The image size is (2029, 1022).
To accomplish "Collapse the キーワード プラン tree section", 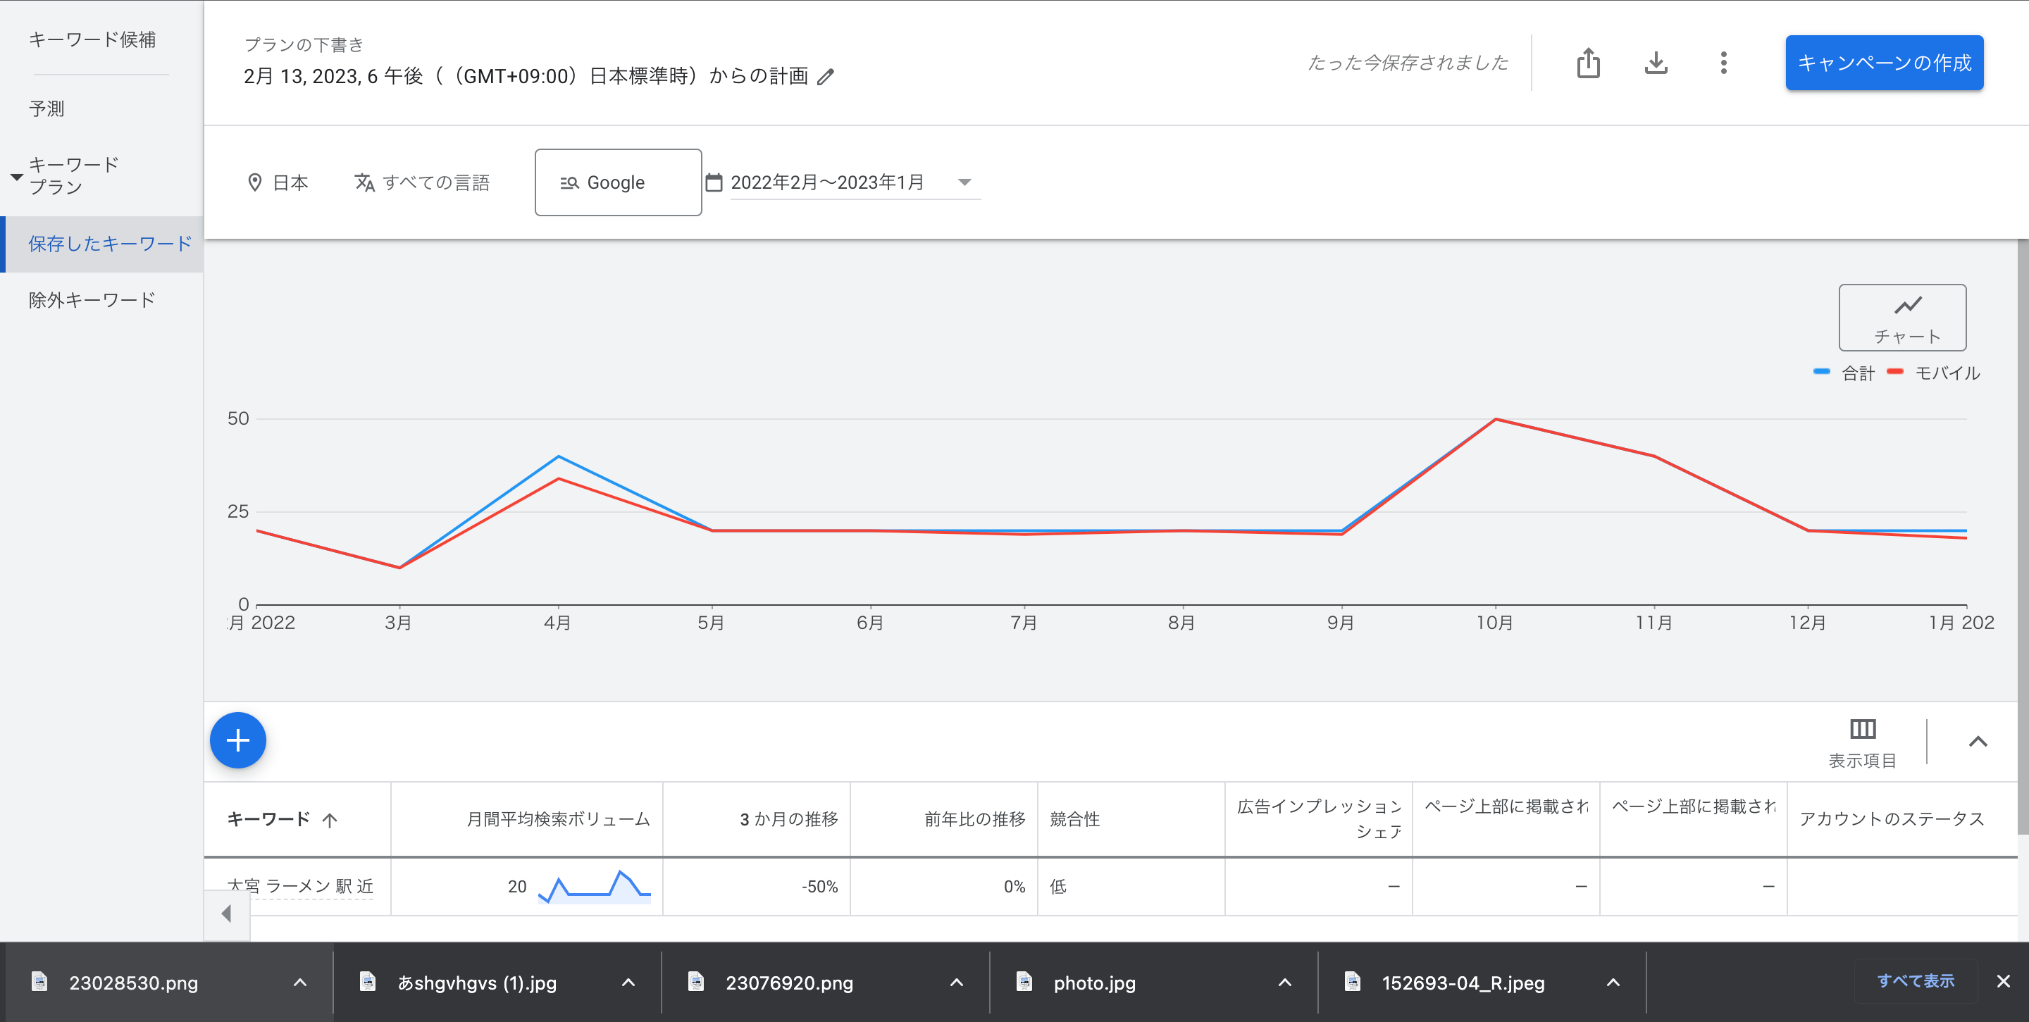I will click(x=15, y=176).
